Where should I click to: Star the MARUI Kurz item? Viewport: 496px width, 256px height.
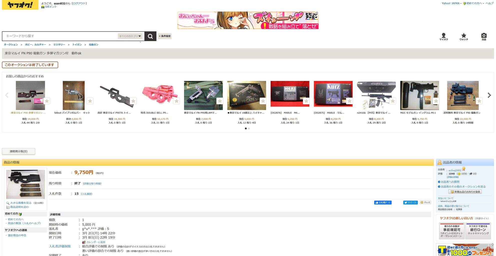point(349,101)
